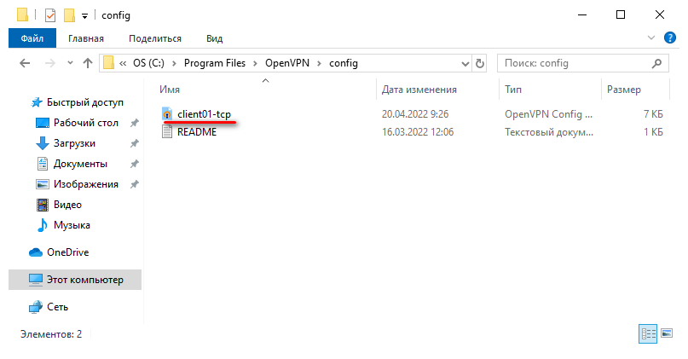Unpin Загрузки using its pin icon
This screenshot has width=688, height=359.
pos(134,143)
